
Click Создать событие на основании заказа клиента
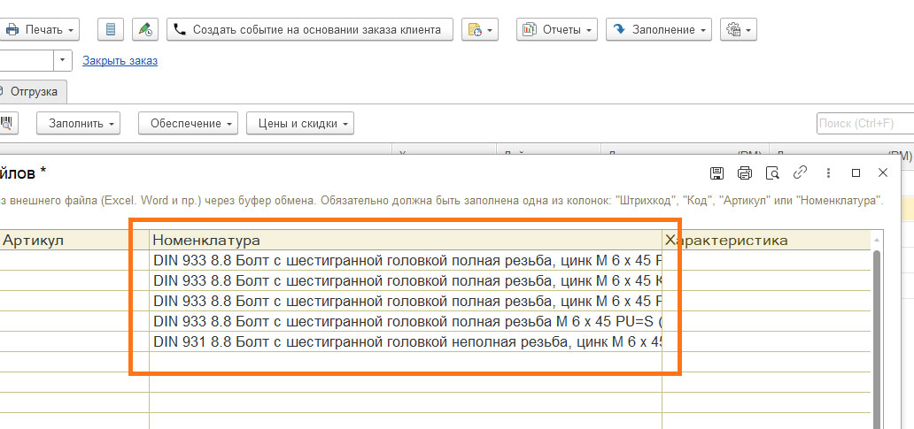pyautogui.click(x=310, y=29)
